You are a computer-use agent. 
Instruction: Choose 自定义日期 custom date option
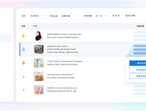[130, 16]
